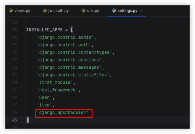195x134 pixels.
Task: Click the 'item' app entry
Action: pos(44,105)
